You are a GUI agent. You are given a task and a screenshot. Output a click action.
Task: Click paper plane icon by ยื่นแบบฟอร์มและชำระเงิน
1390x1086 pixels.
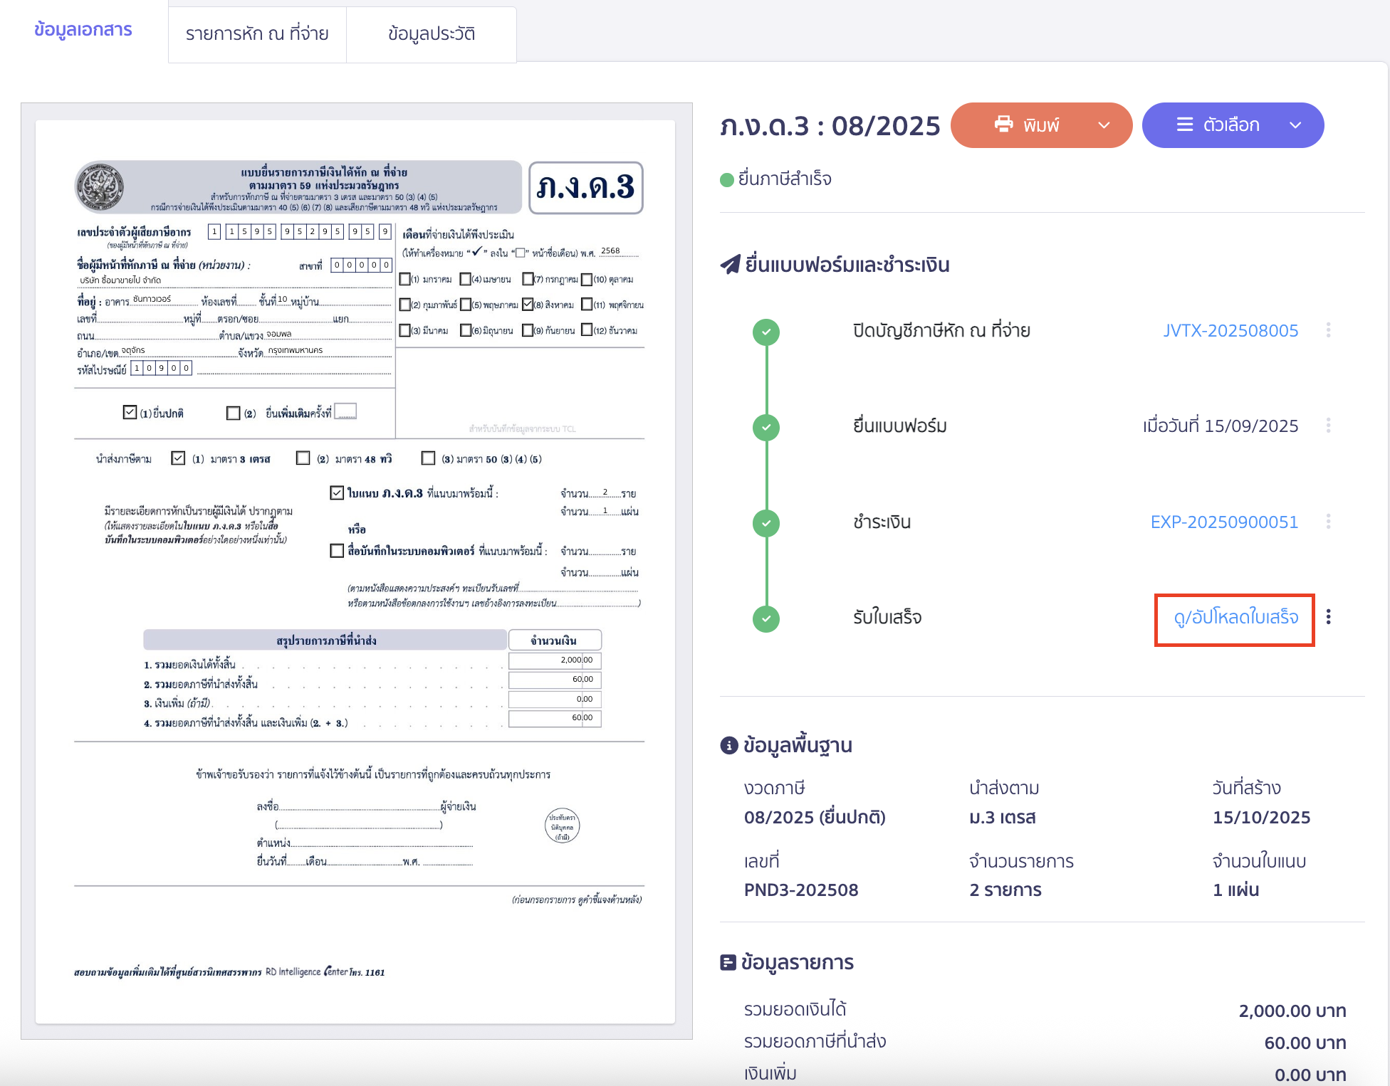click(730, 265)
